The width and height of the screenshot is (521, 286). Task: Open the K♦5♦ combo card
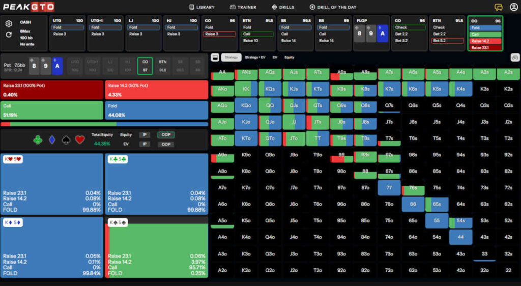tap(52, 247)
